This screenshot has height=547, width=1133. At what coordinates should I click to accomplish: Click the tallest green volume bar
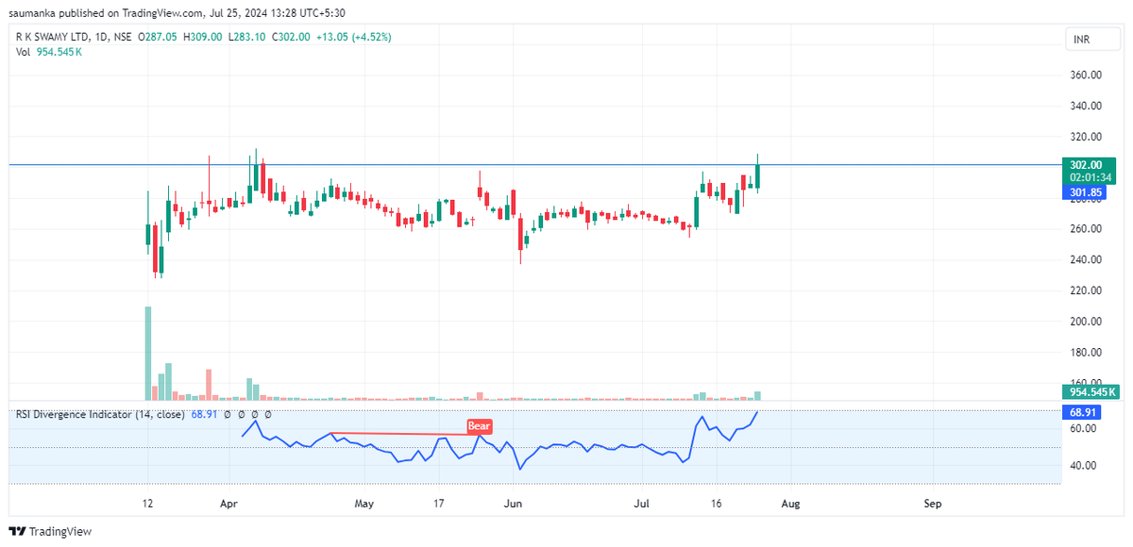pyautogui.click(x=148, y=353)
